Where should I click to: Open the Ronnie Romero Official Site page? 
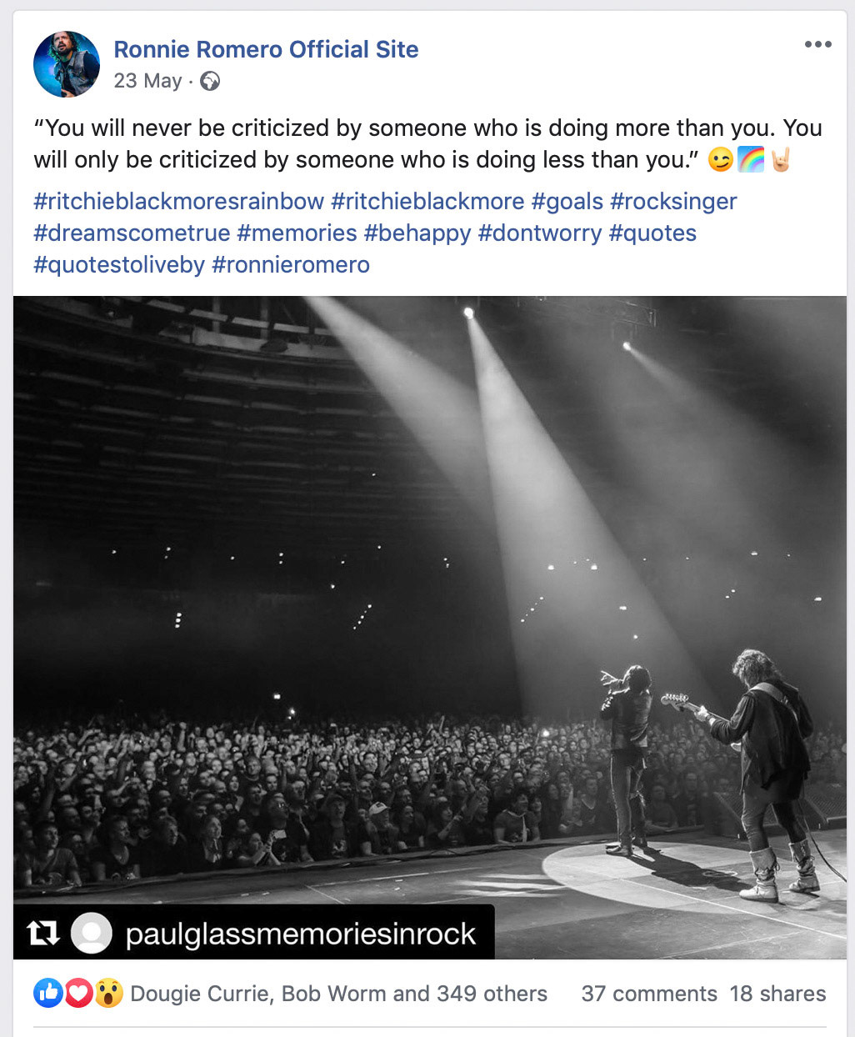(x=266, y=49)
